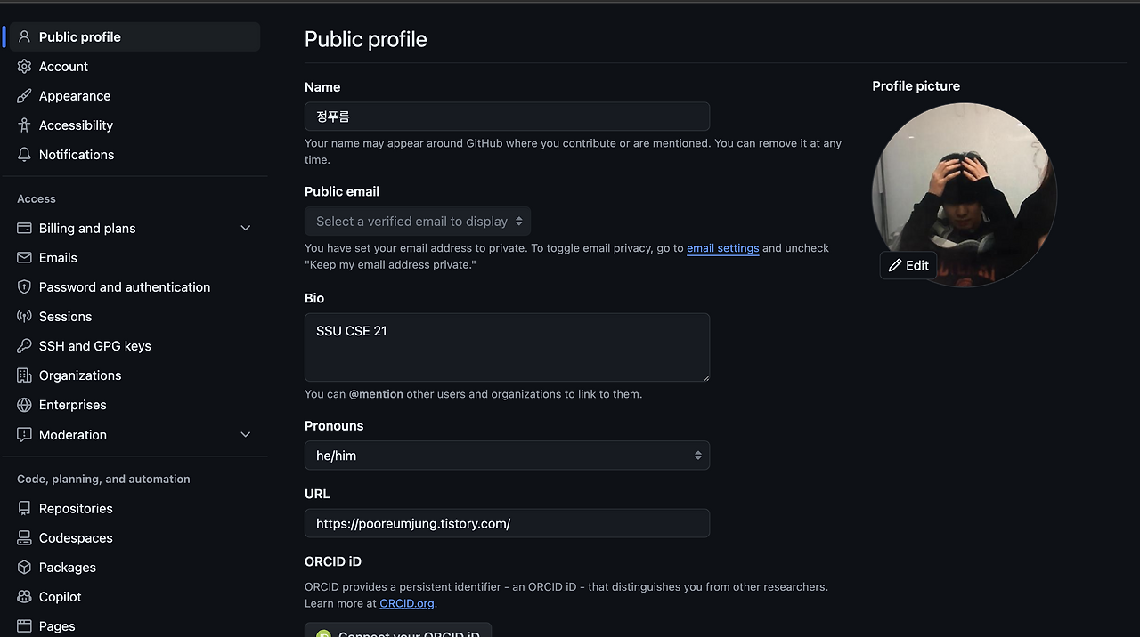
Task: Click the Appearance paintbrush icon
Action: (24, 96)
